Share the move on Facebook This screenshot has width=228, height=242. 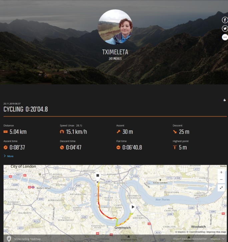click(225, 20)
